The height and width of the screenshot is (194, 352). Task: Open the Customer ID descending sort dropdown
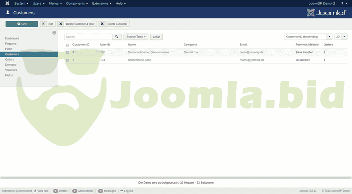[x=308, y=37]
